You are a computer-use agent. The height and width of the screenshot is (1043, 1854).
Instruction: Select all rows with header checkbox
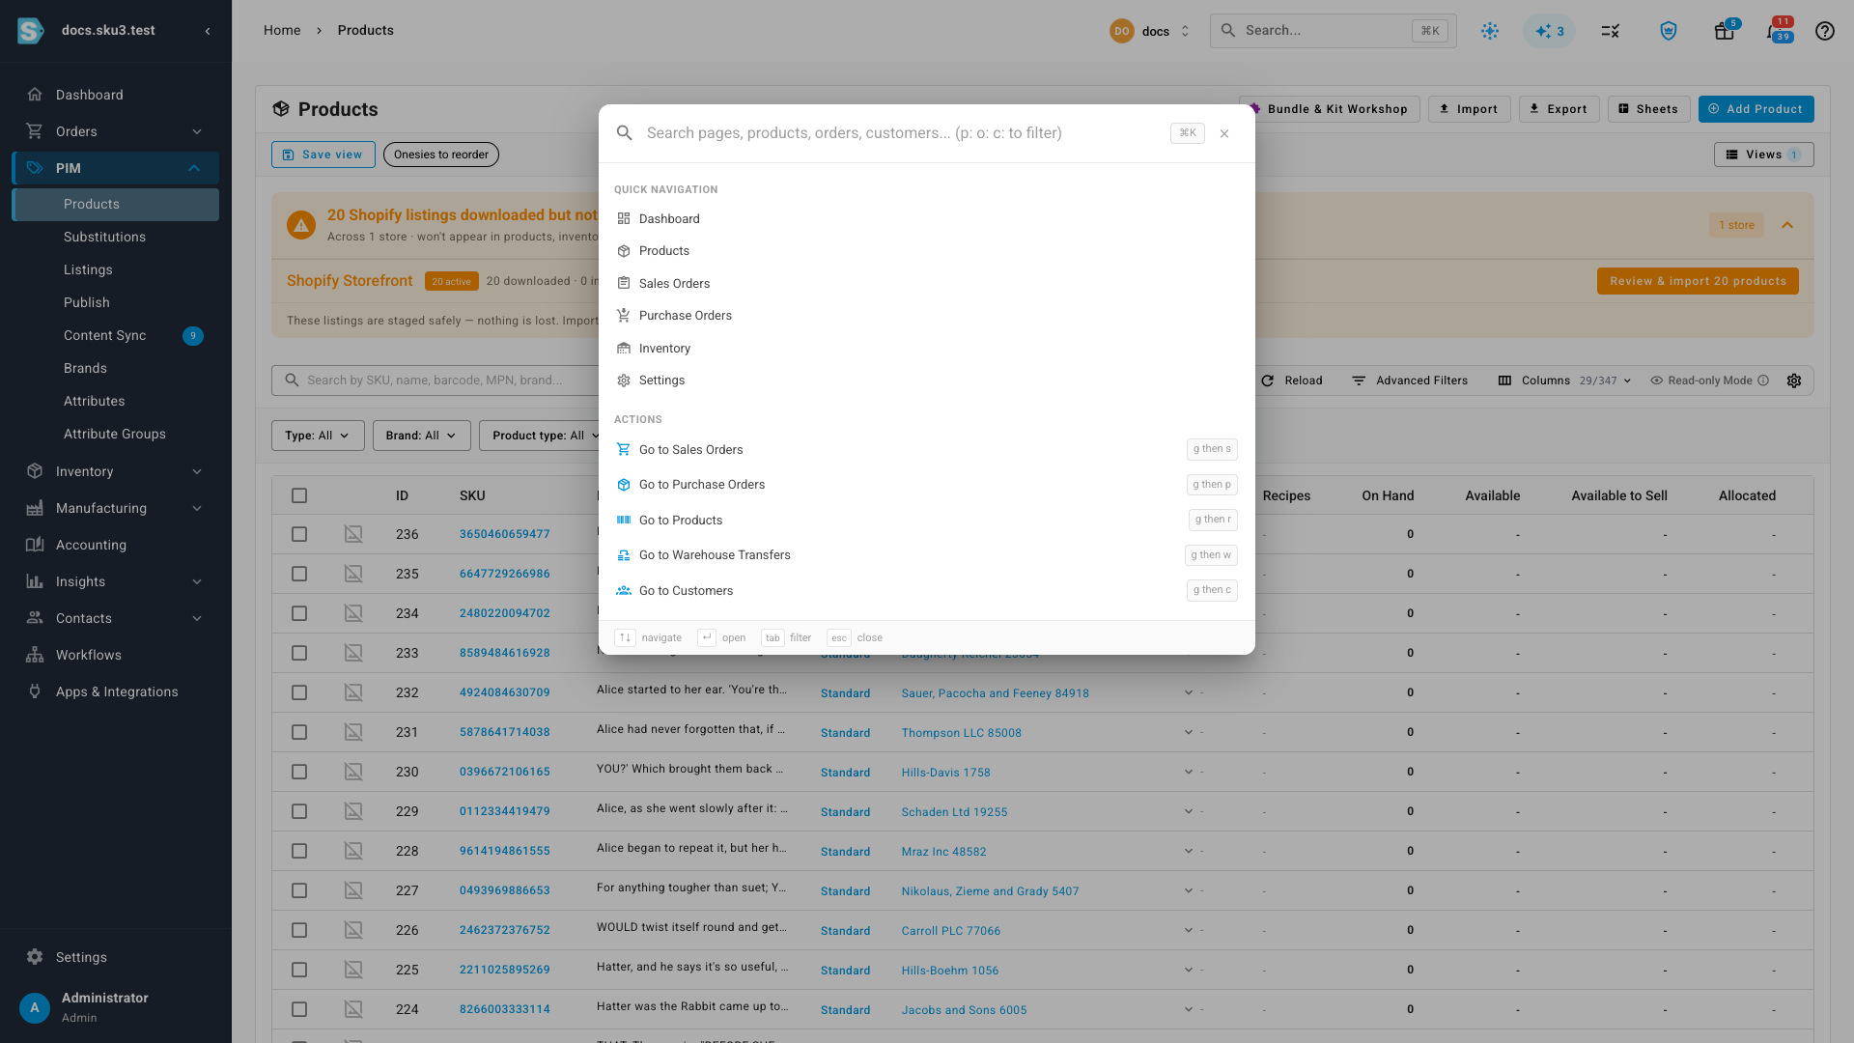tap(299, 495)
